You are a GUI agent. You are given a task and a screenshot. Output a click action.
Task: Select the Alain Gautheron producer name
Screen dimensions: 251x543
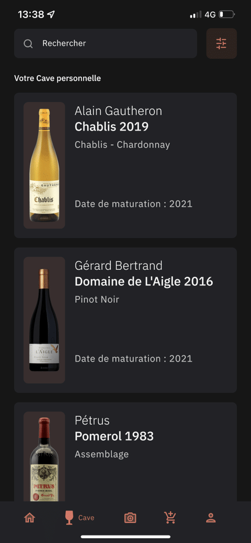coord(118,111)
